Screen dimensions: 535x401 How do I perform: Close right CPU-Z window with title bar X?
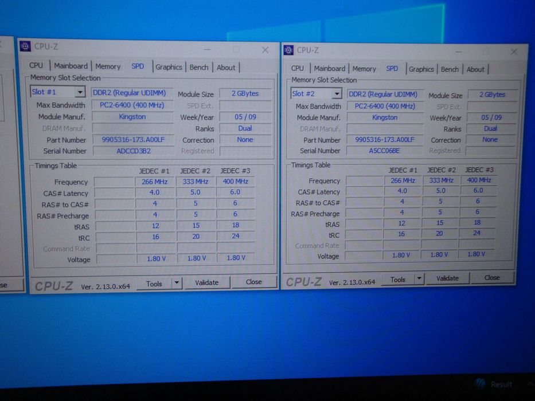click(x=514, y=52)
